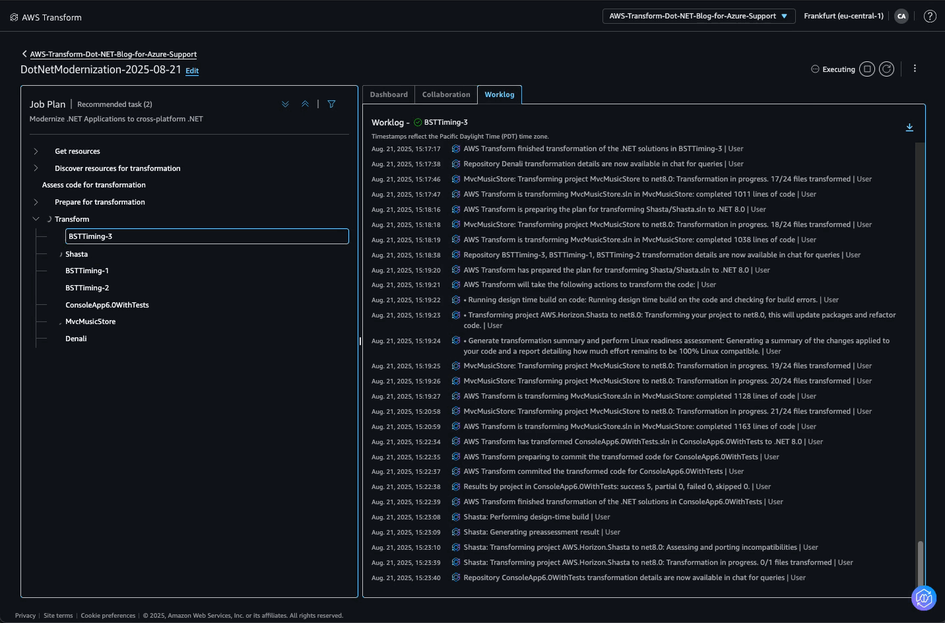Expand all Job Plan steps with double chevron
Screen dimensions: 945x623
click(285, 104)
